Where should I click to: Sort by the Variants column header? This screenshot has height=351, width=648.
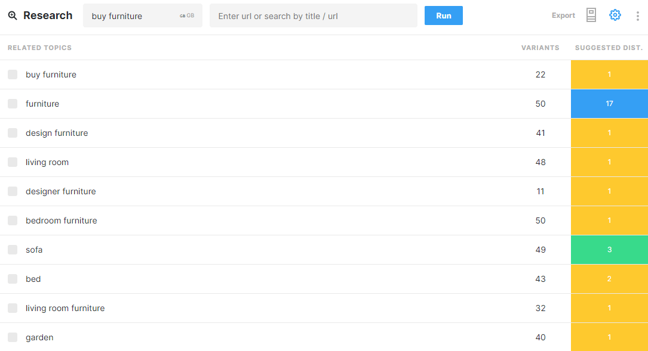pyautogui.click(x=540, y=48)
